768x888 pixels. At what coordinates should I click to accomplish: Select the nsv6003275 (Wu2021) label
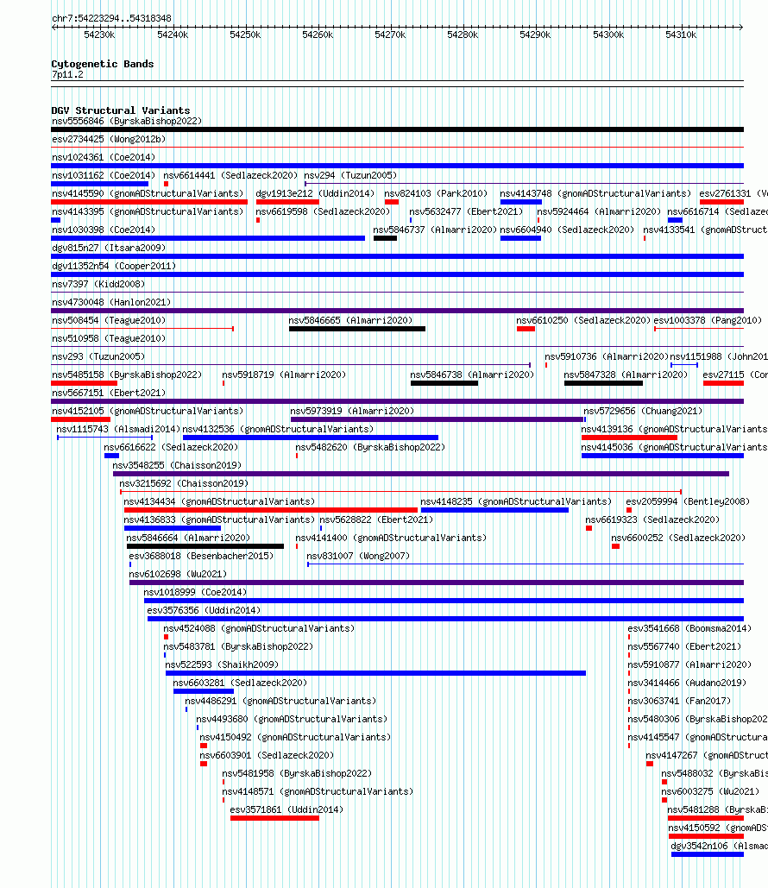[x=710, y=791]
